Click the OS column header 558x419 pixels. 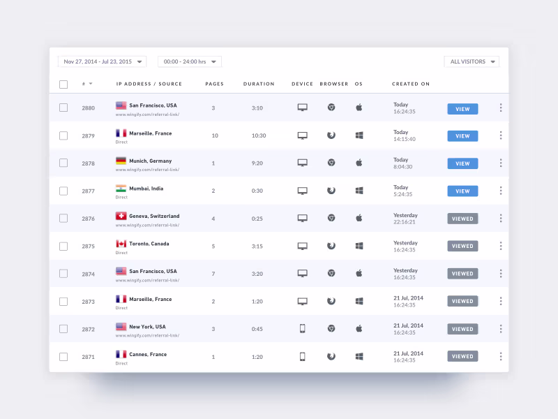[359, 84]
